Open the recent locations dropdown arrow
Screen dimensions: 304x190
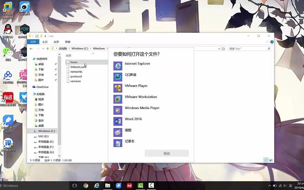point(43,49)
